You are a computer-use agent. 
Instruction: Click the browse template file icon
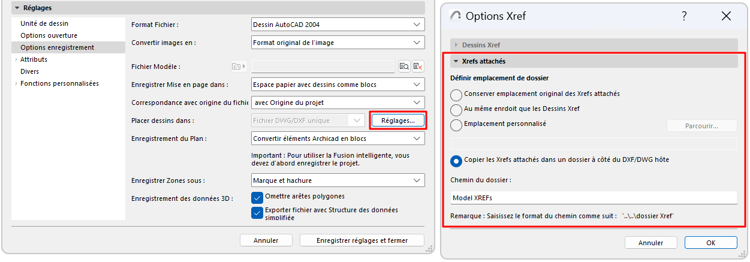pyautogui.click(x=404, y=67)
